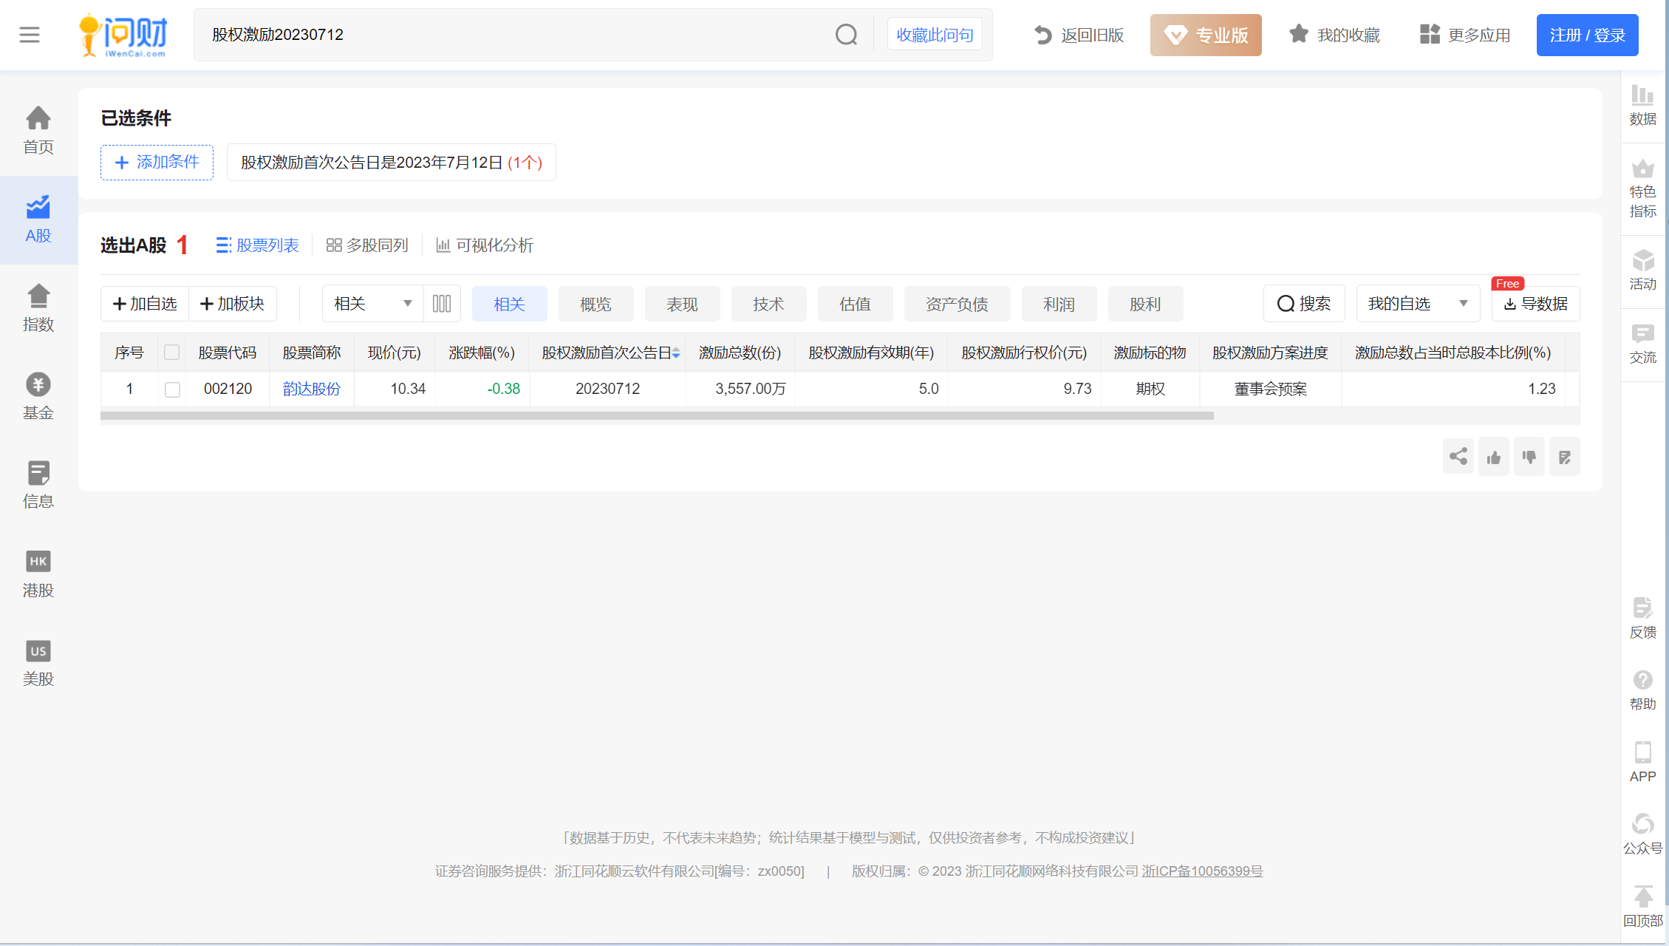Click 添加条件 button
This screenshot has height=946, width=1669.
click(x=157, y=163)
